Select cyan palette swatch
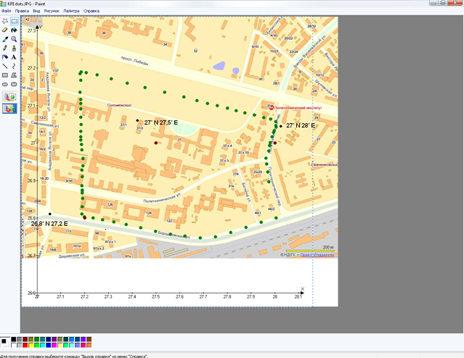Screen dimensions: 464x358 tap(43, 345)
